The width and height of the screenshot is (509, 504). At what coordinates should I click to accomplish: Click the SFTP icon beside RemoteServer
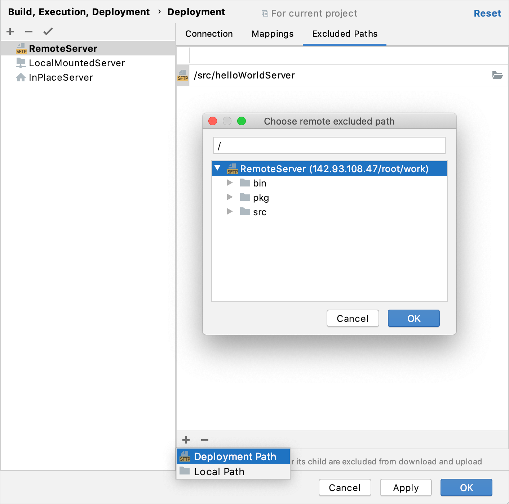(x=21, y=49)
